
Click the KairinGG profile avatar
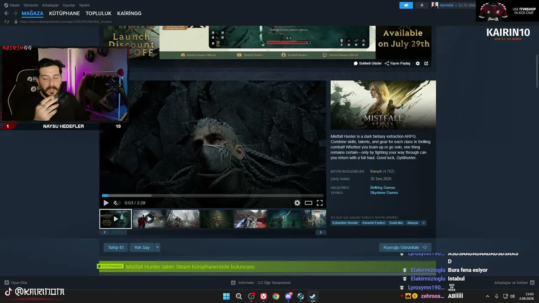(x=435, y=5)
